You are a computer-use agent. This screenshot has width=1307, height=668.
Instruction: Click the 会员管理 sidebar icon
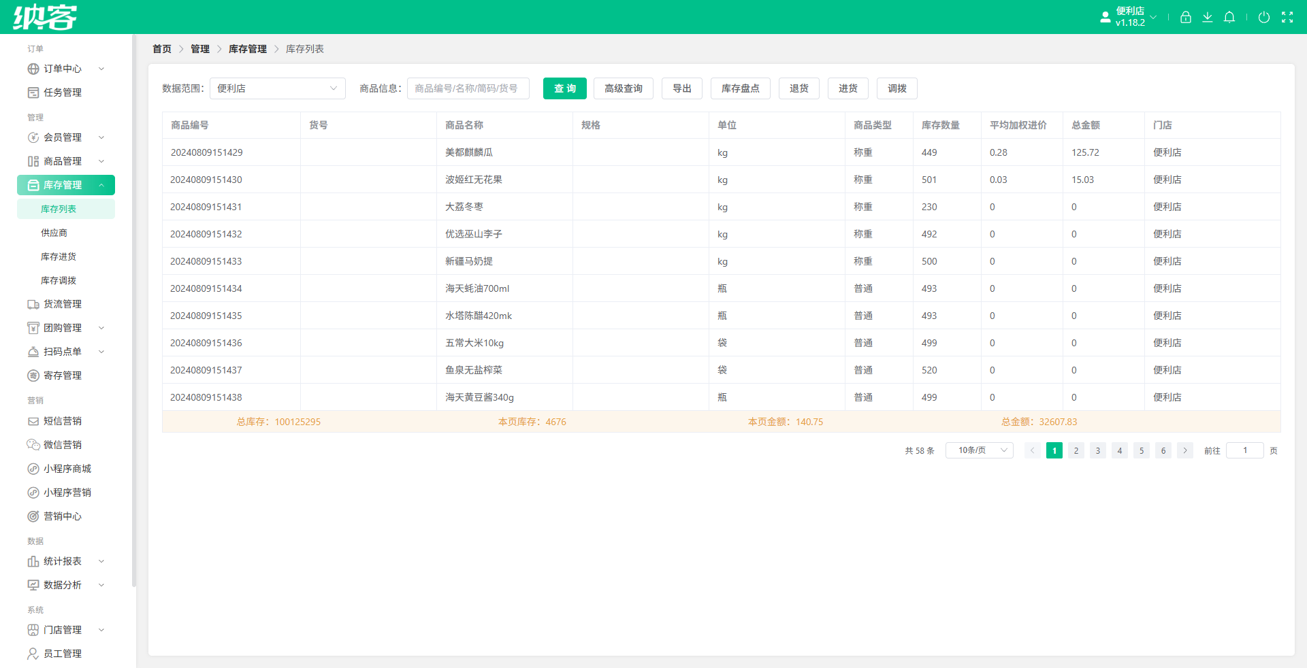(33, 137)
